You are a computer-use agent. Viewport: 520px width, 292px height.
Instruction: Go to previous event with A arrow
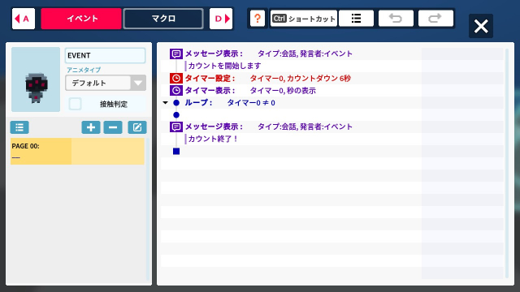pos(24,19)
